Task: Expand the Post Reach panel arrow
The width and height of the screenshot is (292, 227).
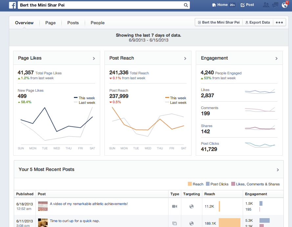Action: pos(185,58)
